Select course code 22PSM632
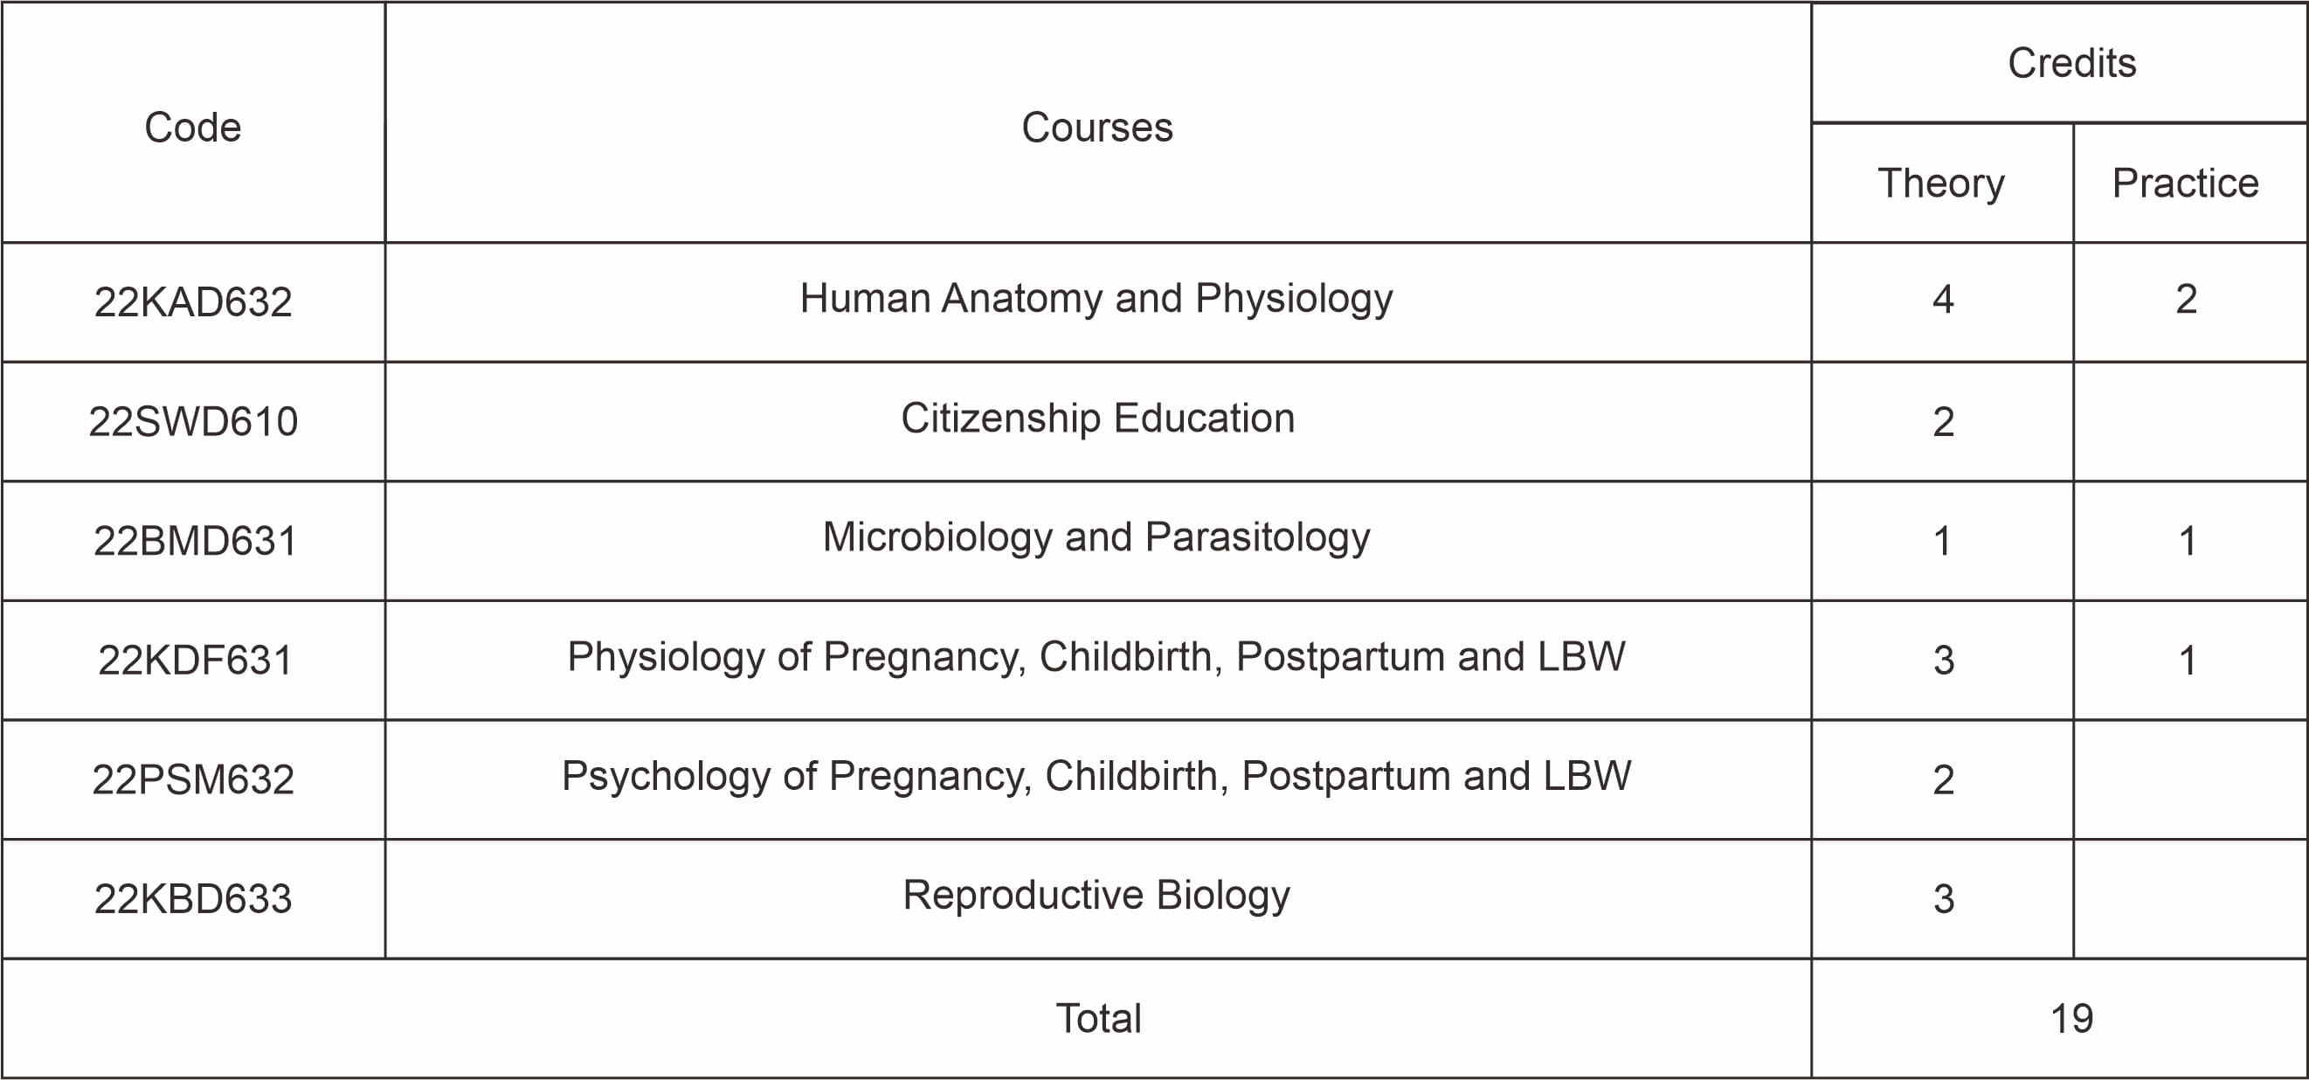This screenshot has height=1080, width=2309. (x=193, y=779)
